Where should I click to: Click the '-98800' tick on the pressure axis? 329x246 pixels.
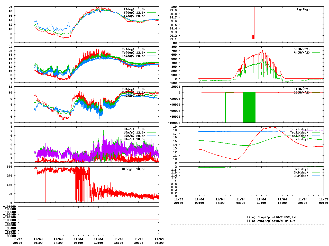tap(11, 236)
